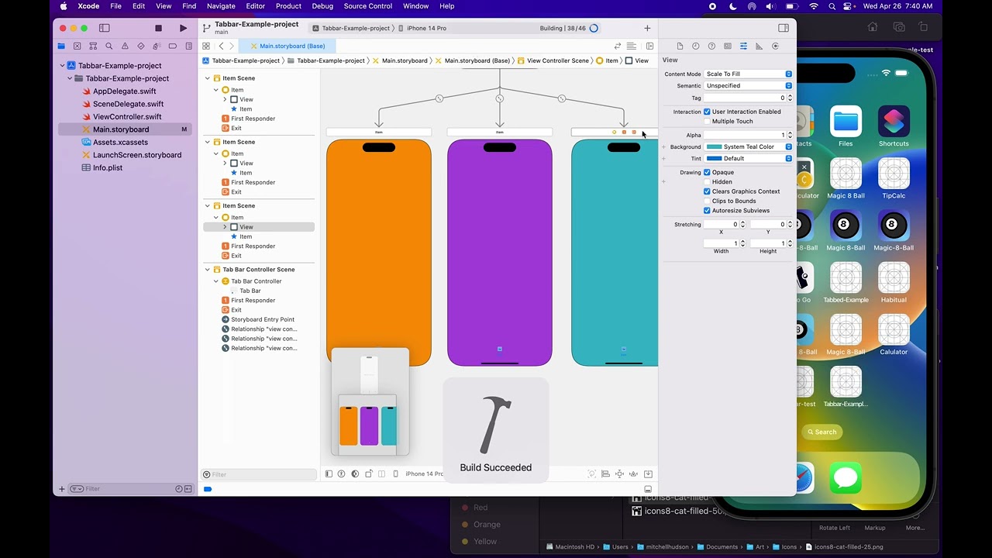Adjust the Tag stepper
Image resolution: width=992 pixels, height=558 pixels.
pos(790,98)
